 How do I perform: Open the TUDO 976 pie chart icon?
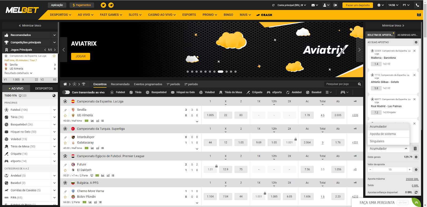54,95
